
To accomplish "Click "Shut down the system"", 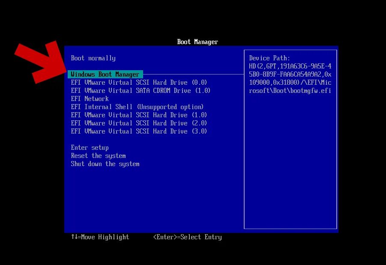I will (x=105, y=164).
